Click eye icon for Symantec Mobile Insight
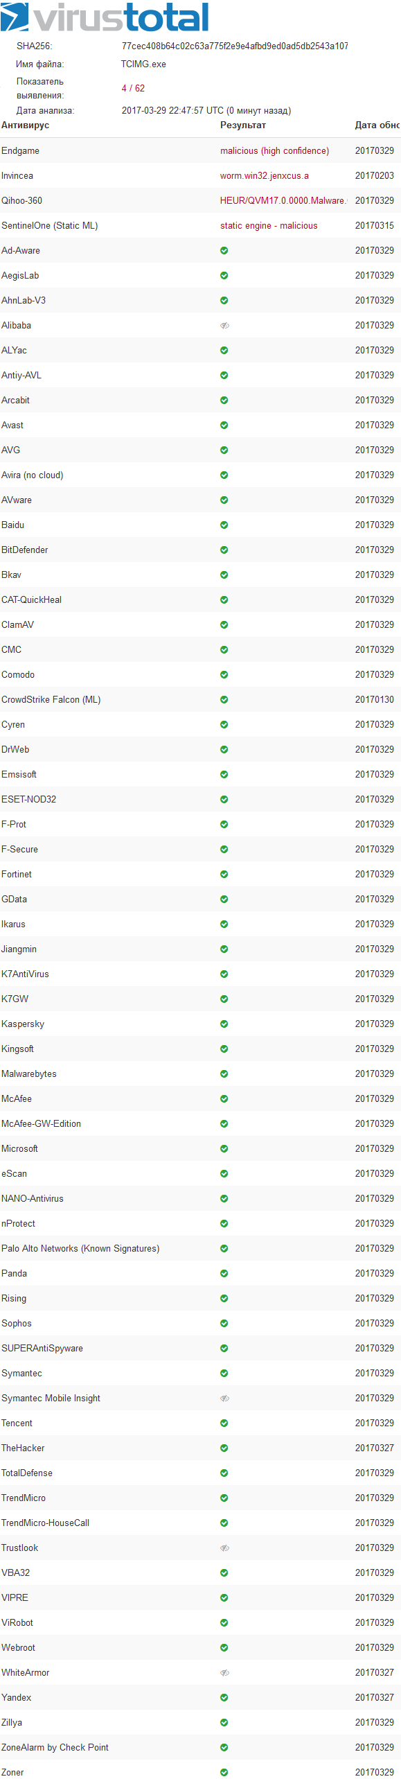Image resolution: width=401 pixels, height=1779 pixels. 224,1399
